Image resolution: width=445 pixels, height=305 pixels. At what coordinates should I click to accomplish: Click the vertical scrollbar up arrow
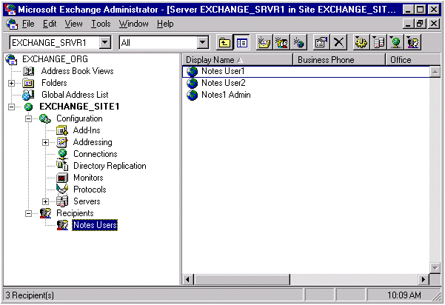coord(435,72)
